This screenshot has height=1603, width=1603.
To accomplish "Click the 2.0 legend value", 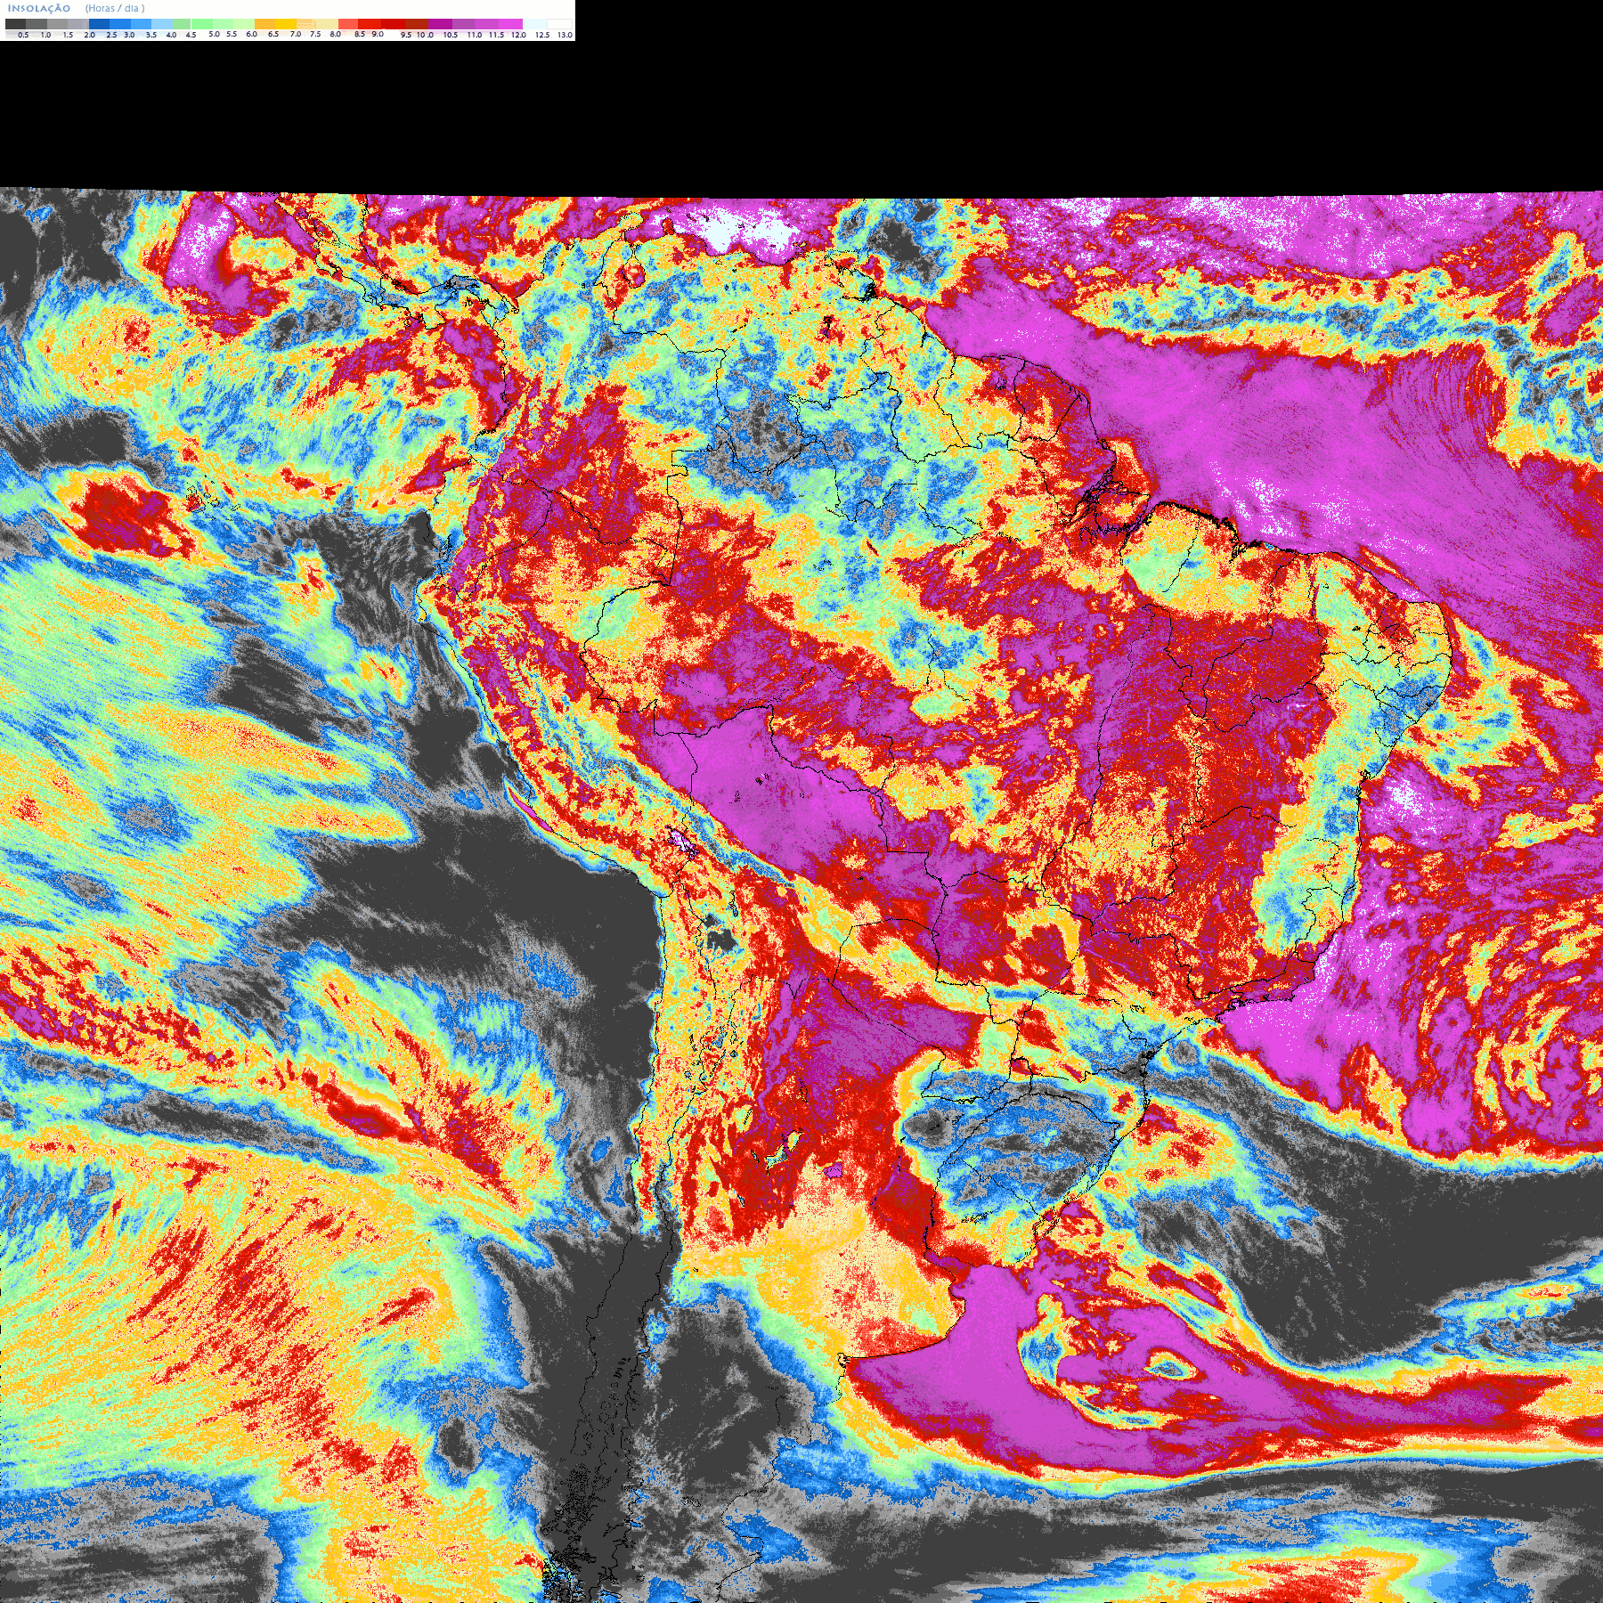I will click(89, 35).
